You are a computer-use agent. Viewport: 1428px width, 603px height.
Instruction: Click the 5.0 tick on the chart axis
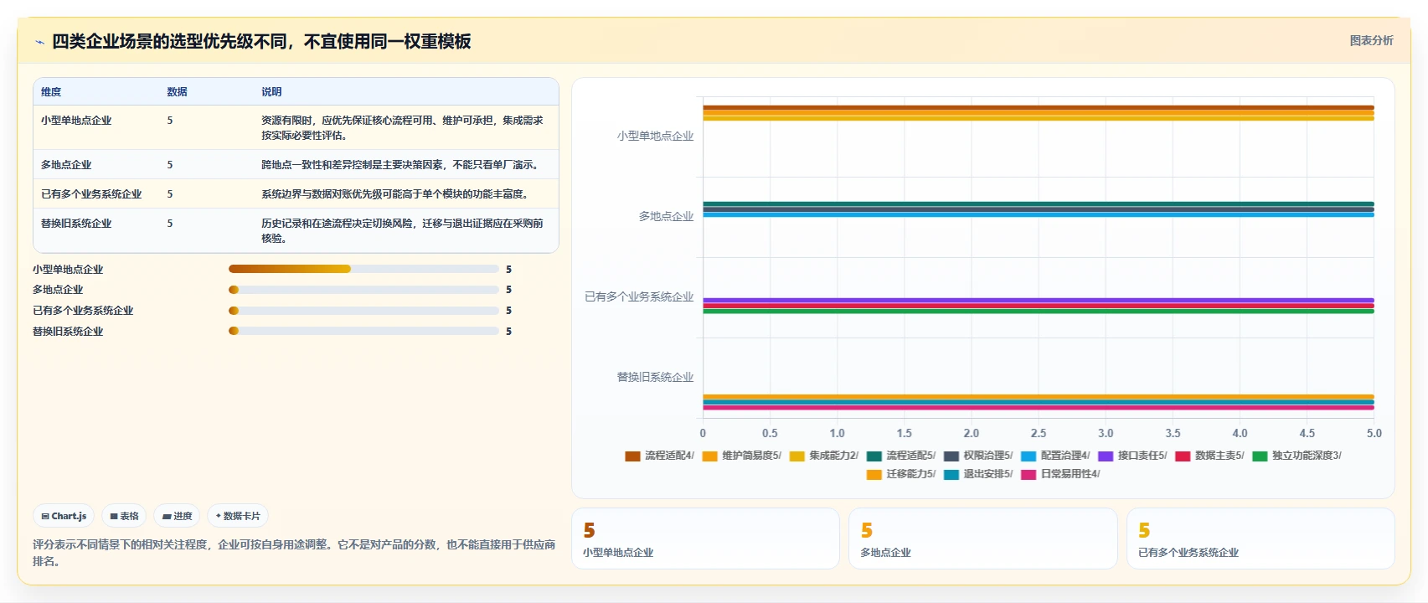click(1374, 433)
